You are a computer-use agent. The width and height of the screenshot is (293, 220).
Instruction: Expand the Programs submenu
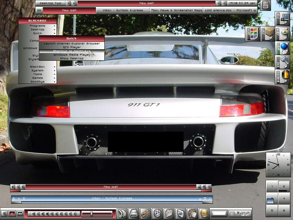(x=37, y=26)
